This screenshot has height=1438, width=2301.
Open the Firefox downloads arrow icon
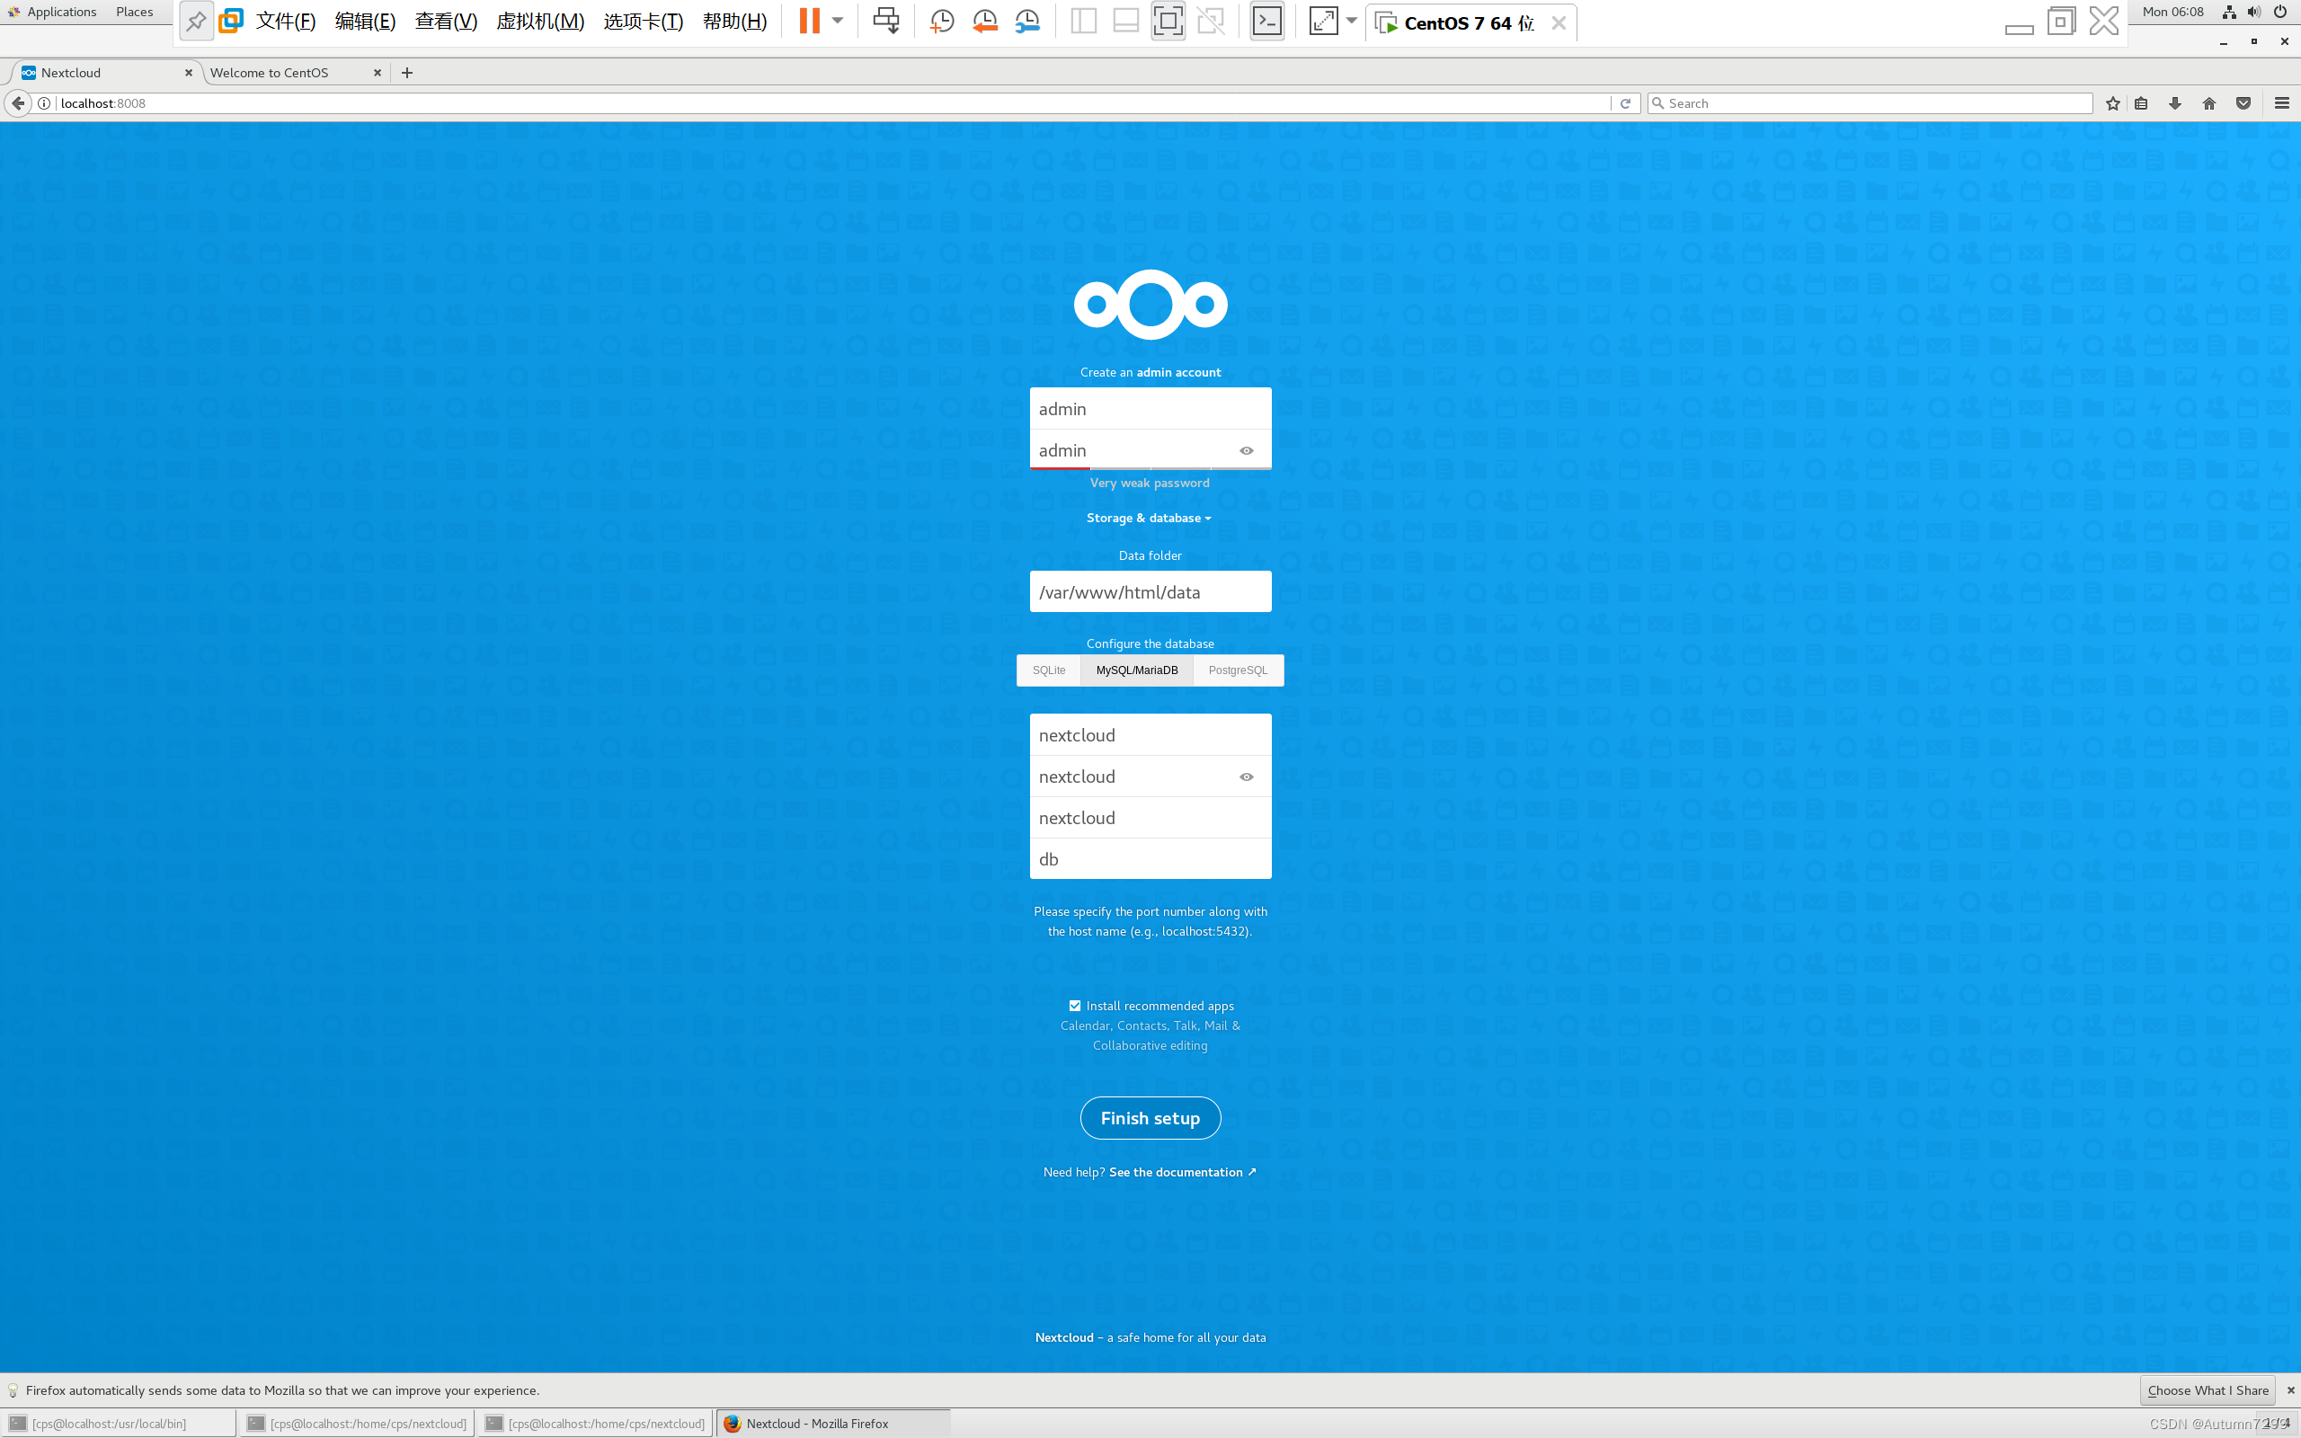pos(2174,103)
